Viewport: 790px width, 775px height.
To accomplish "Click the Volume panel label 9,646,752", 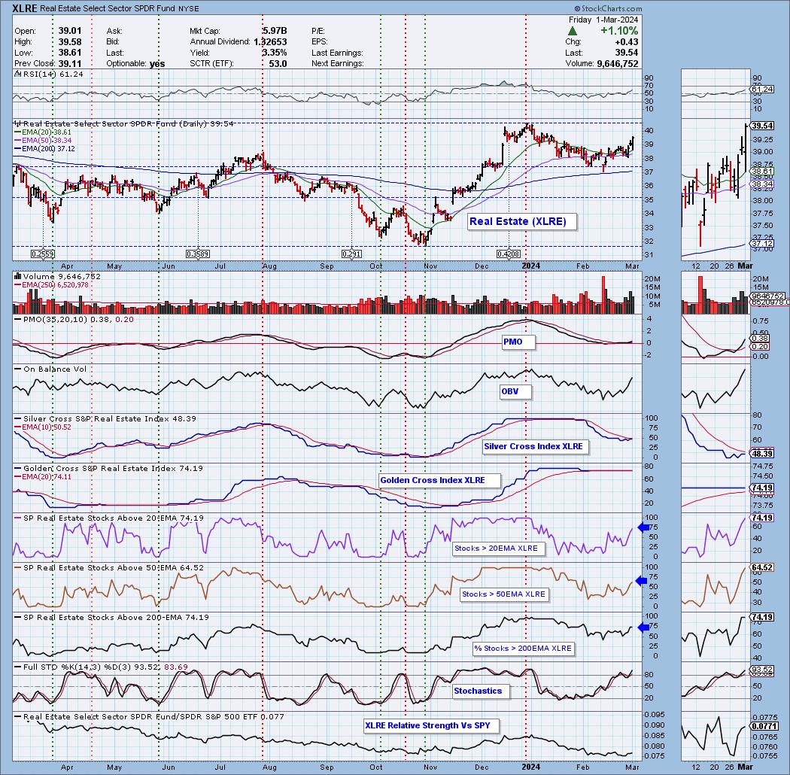I will coord(57,276).
